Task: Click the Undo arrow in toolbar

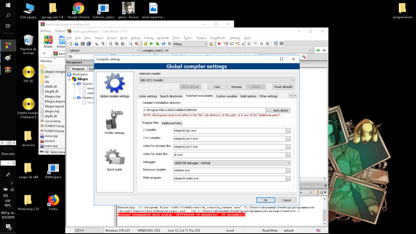Action: [97, 44]
